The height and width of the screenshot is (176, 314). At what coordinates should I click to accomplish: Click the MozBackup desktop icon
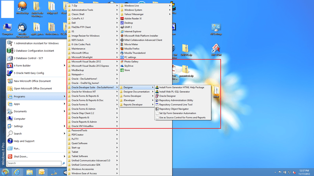22,8
